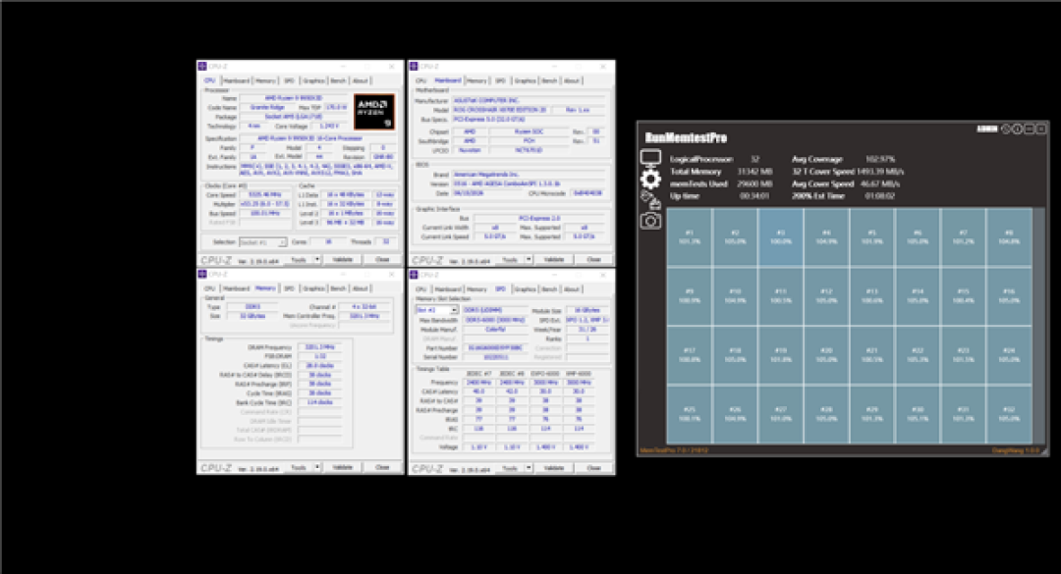Switch to Memory tab in the SPD window
The image size is (1061, 574).
(476, 288)
